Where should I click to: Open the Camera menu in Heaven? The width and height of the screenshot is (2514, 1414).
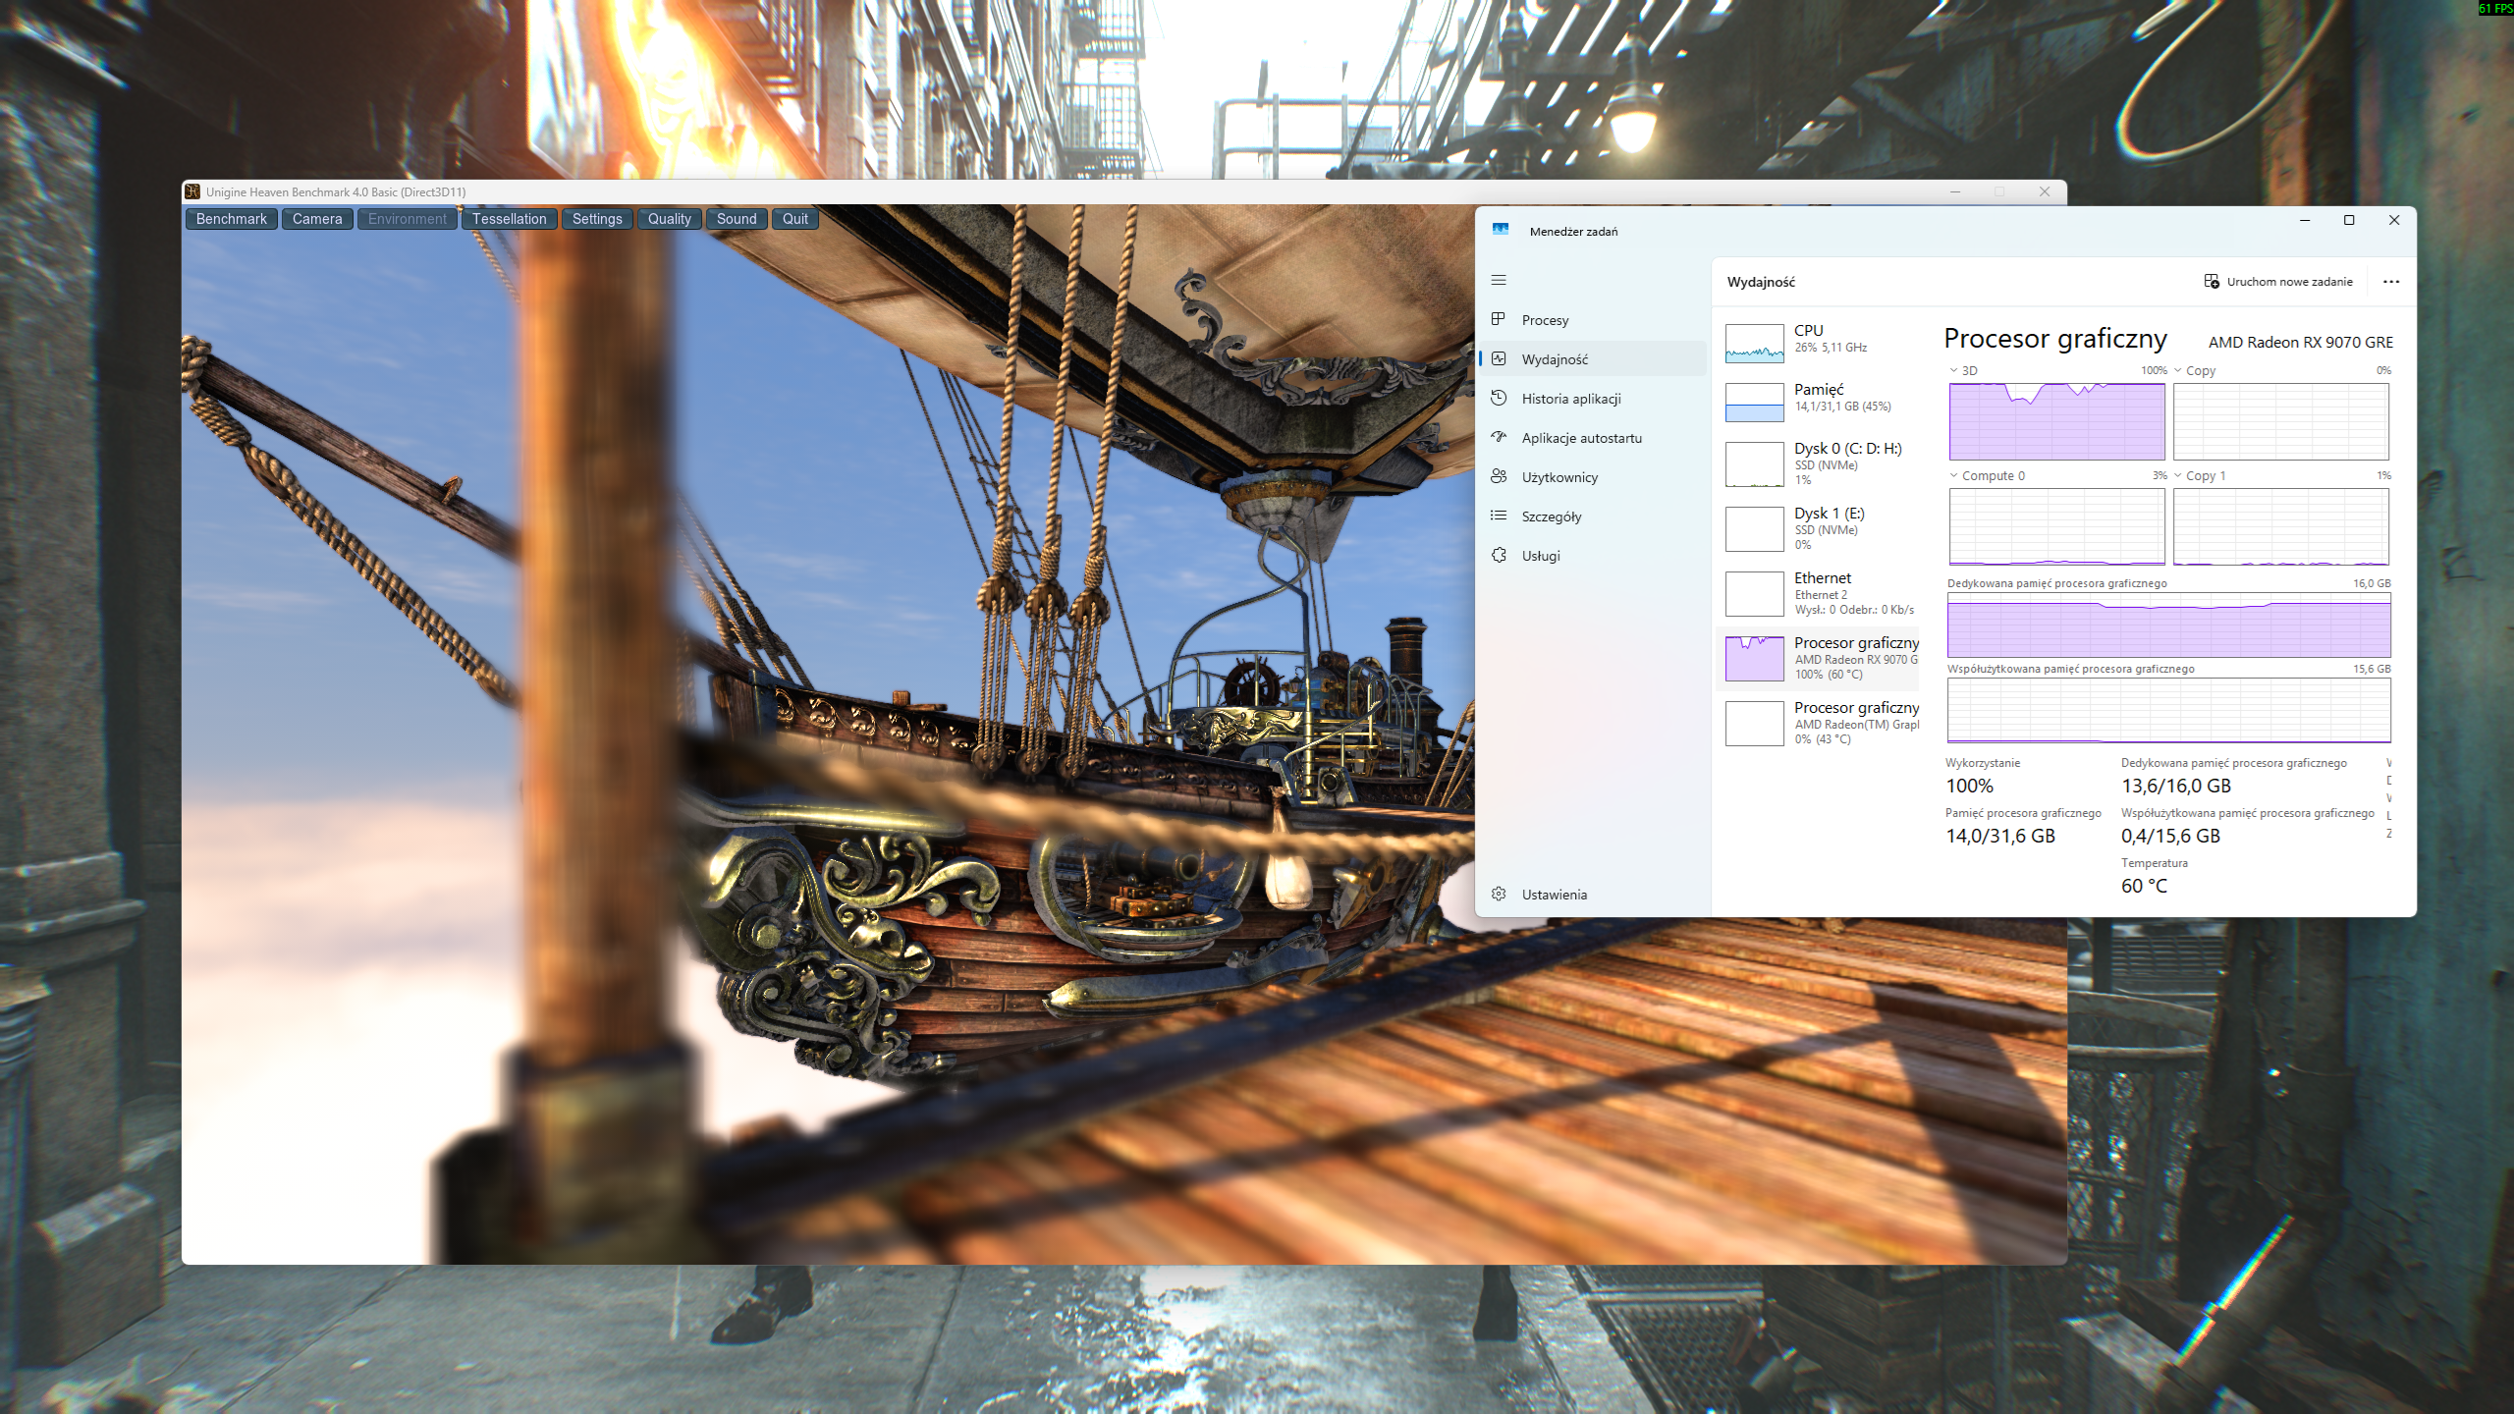pyautogui.click(x=317, y=219)
